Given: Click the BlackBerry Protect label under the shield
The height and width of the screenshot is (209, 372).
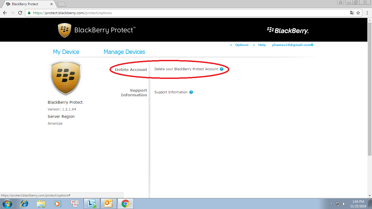Looking at the screenshot, I should (x=65, y=102).
